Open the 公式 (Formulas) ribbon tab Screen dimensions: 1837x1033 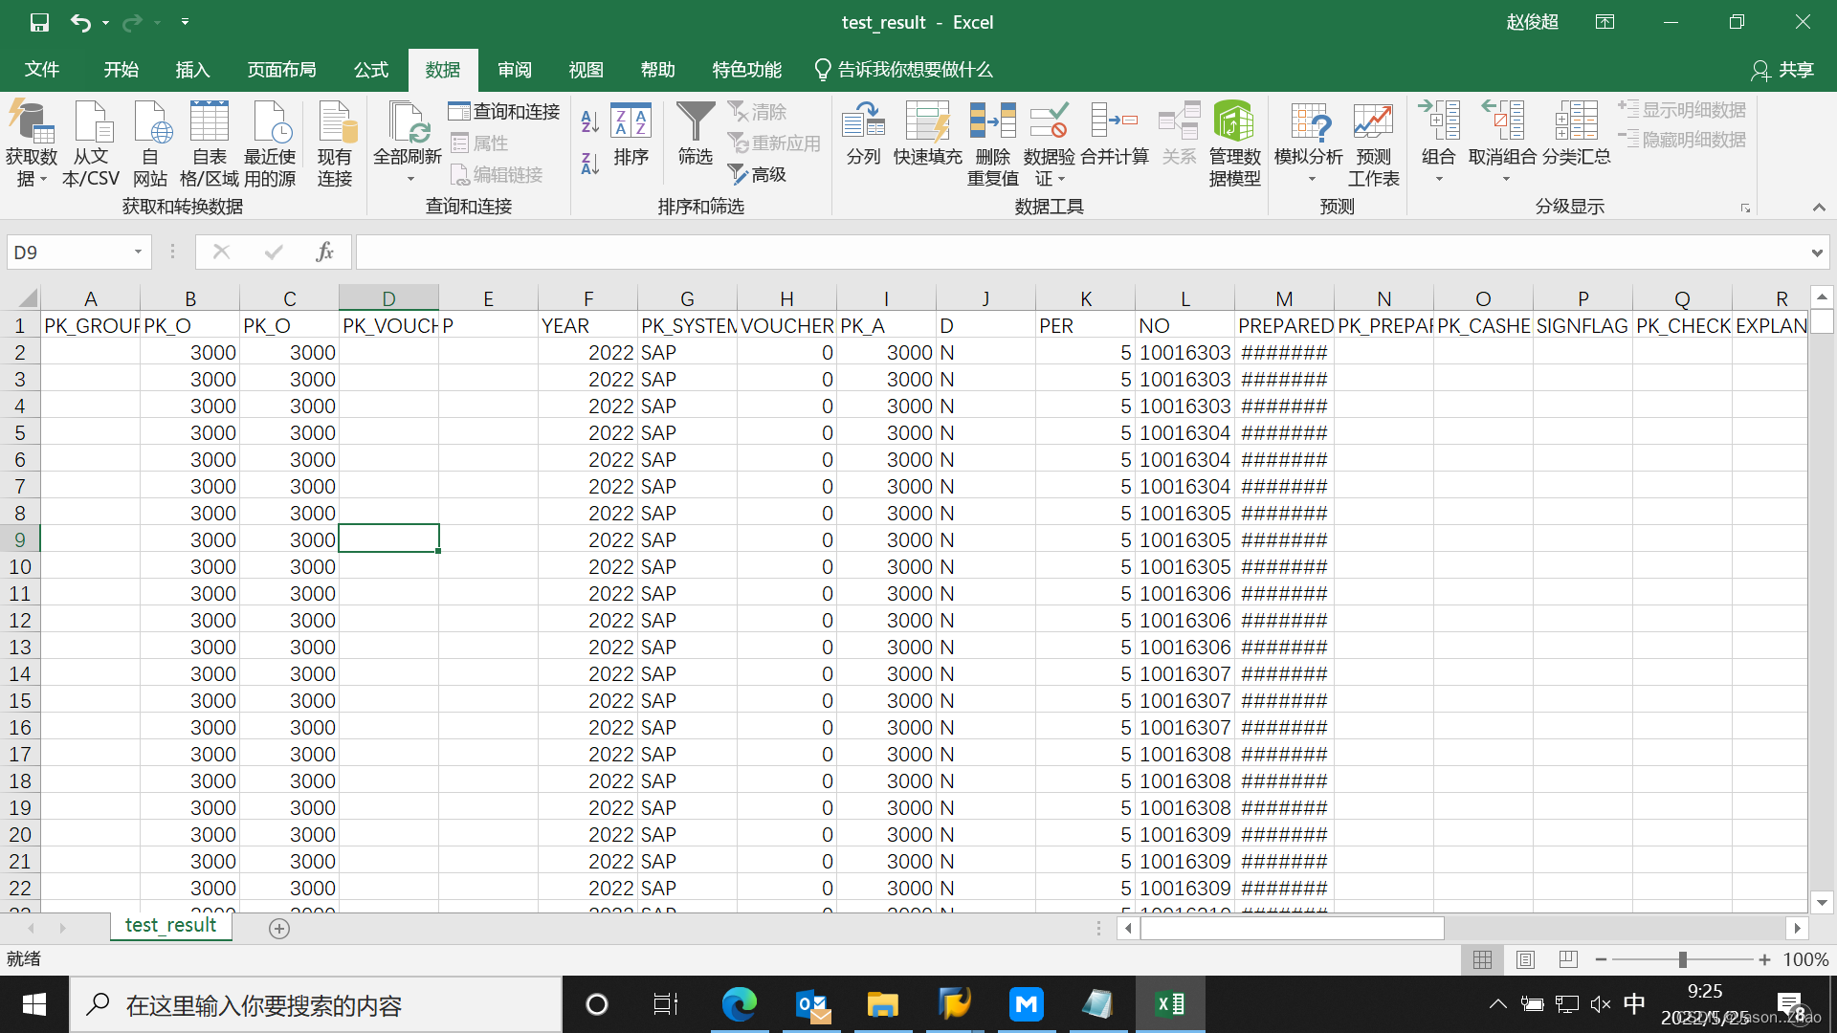click(x=370, y=70)
